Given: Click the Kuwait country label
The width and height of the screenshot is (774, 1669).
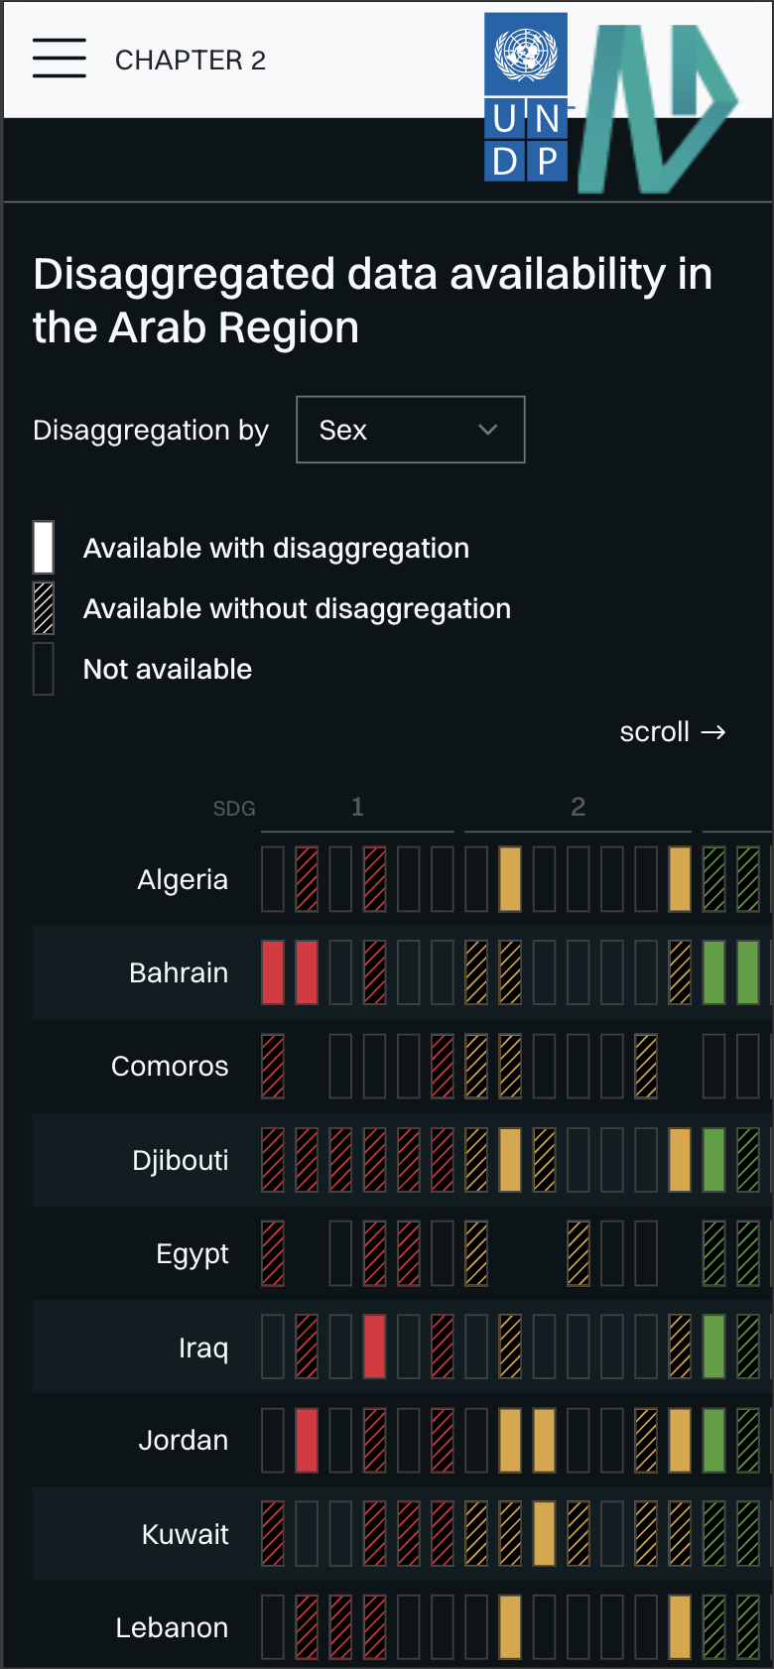Looking at the screenshot, I should 186,1534.
